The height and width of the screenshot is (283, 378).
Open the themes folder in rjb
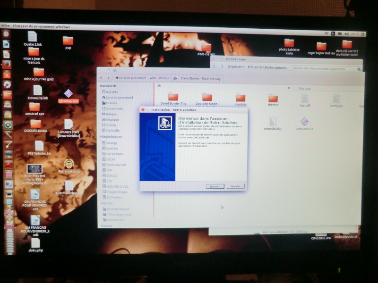tap(273, 100)
